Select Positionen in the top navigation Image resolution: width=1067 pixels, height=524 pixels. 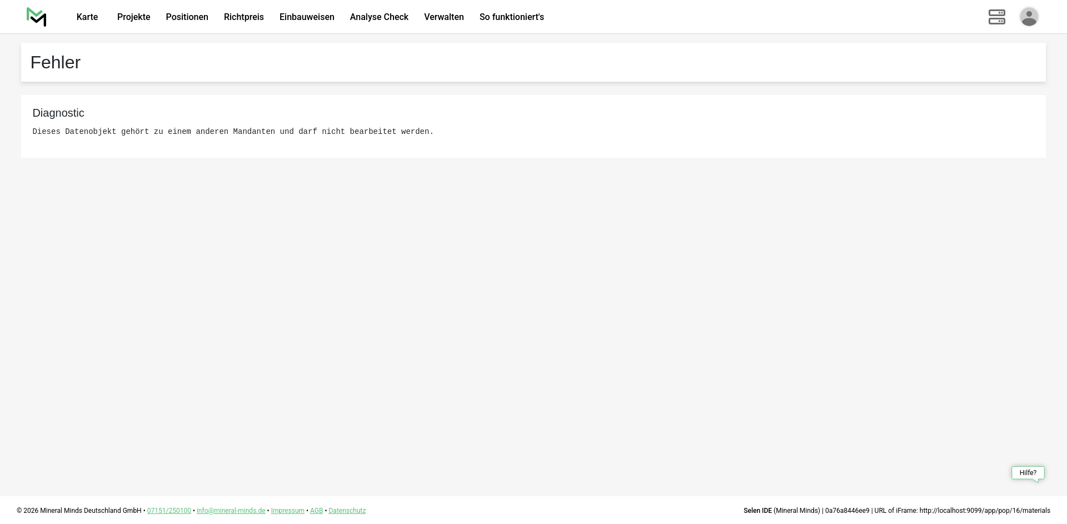click(x=187, y=17)
